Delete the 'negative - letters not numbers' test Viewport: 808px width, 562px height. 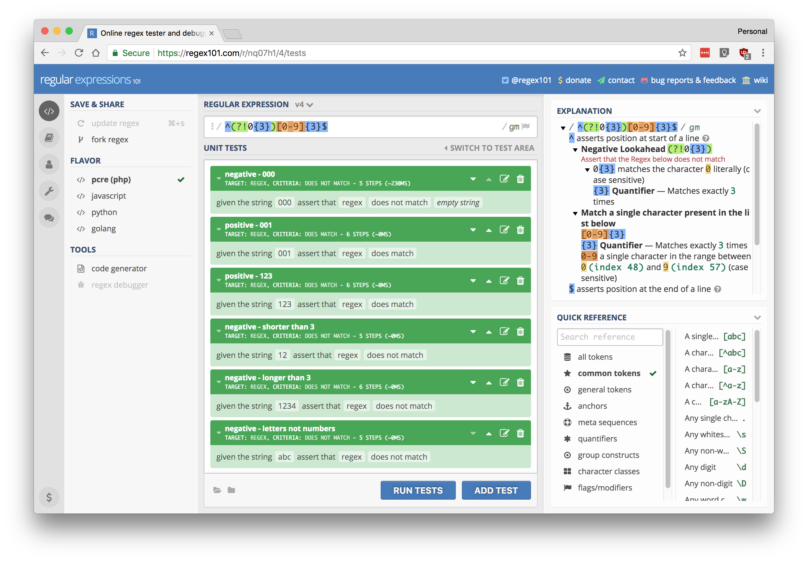(x=520, y=433)
